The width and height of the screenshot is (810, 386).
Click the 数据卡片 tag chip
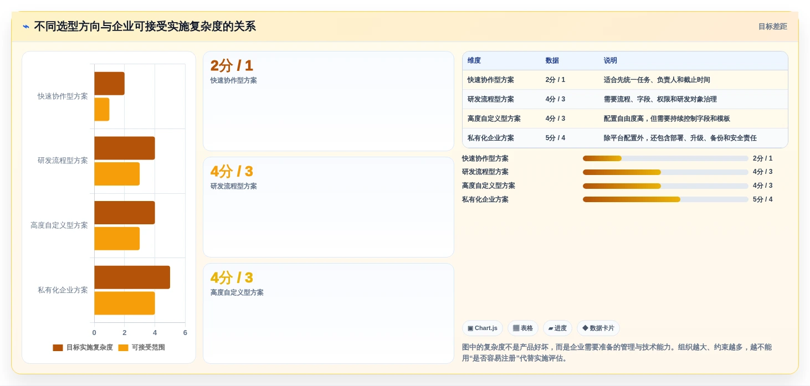pyautogui.click(x=598, y=328)
